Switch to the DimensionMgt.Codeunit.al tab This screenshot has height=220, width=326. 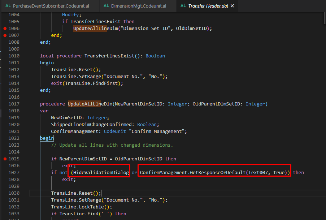[x=137, y=6]
